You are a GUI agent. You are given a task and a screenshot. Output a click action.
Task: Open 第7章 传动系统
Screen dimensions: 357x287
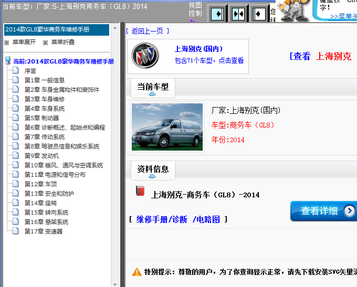coord(45,137)
